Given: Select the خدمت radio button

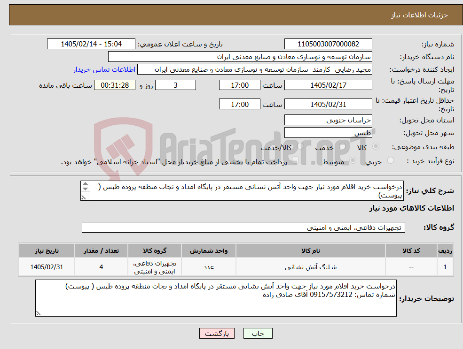Looking at the screenshot, I should (x=342, y=146).
